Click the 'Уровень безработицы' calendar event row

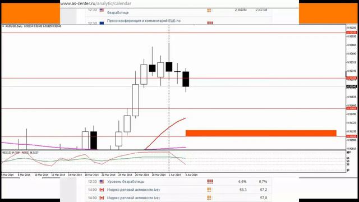(x=178, y=182)
